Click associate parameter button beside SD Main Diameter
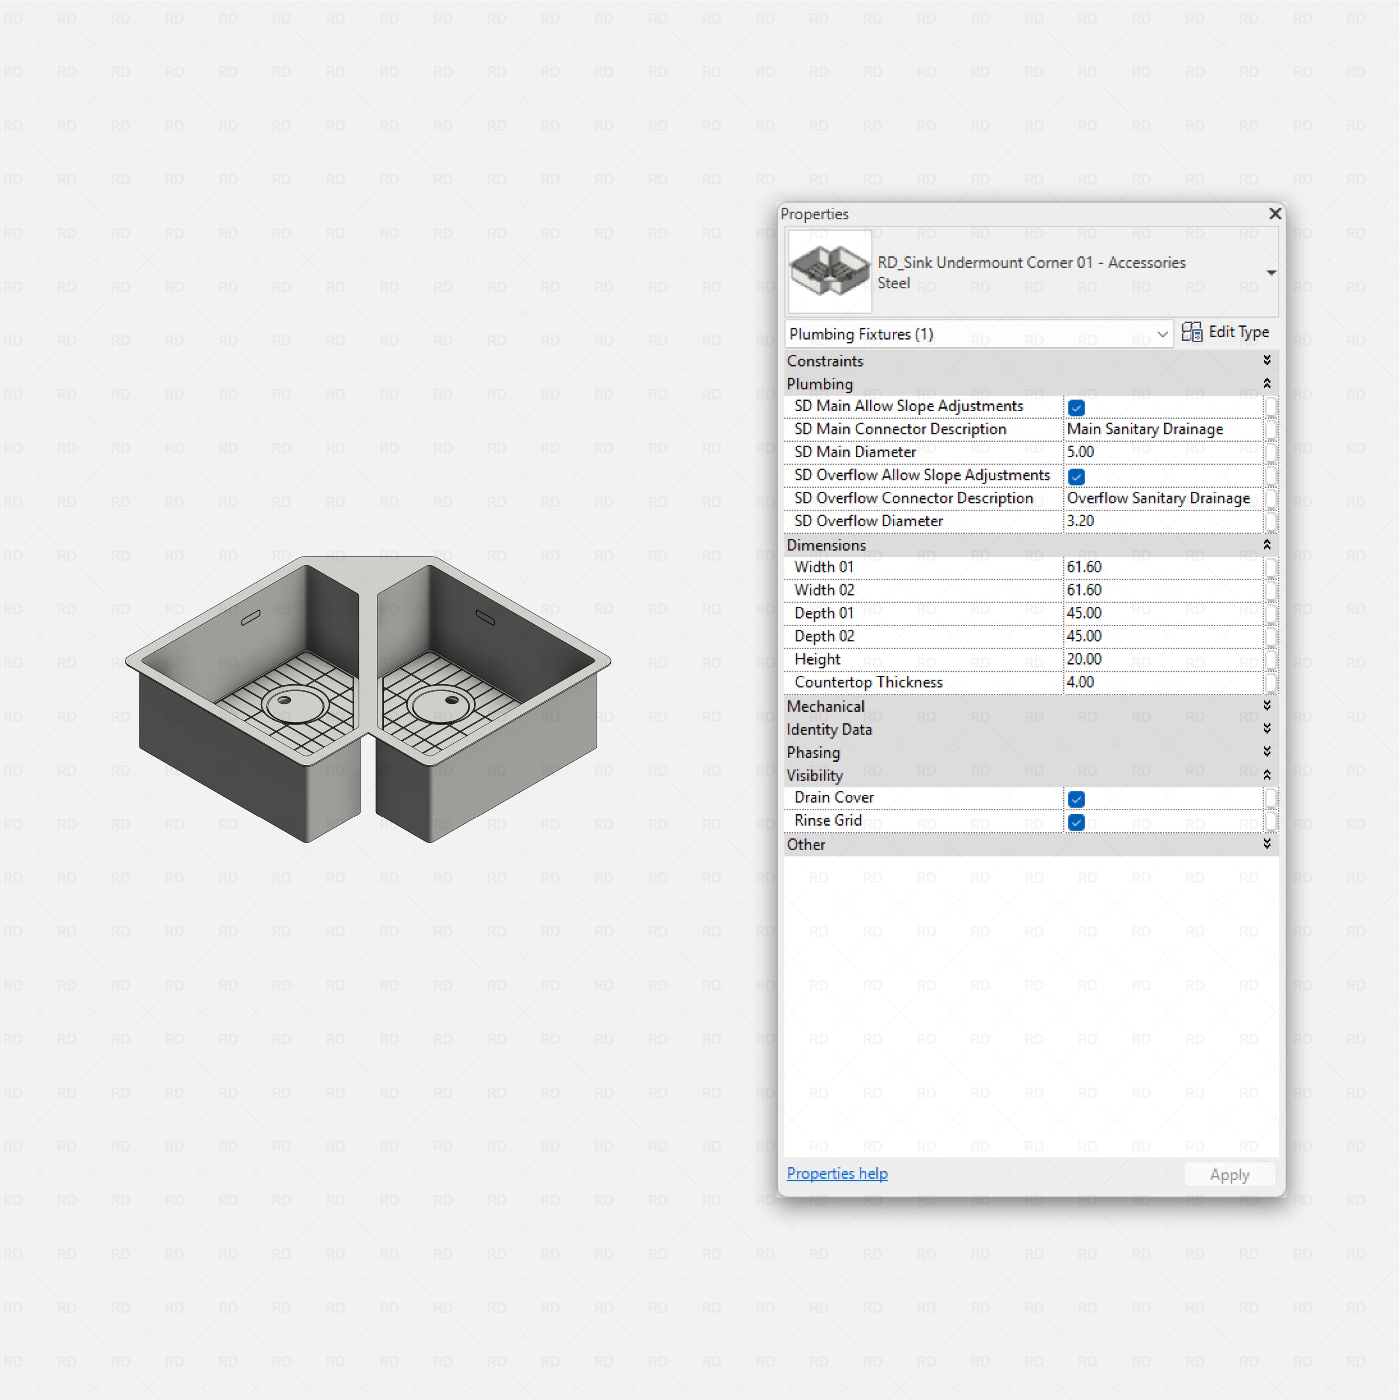 pyautogui.click(x=1273, y=452)
